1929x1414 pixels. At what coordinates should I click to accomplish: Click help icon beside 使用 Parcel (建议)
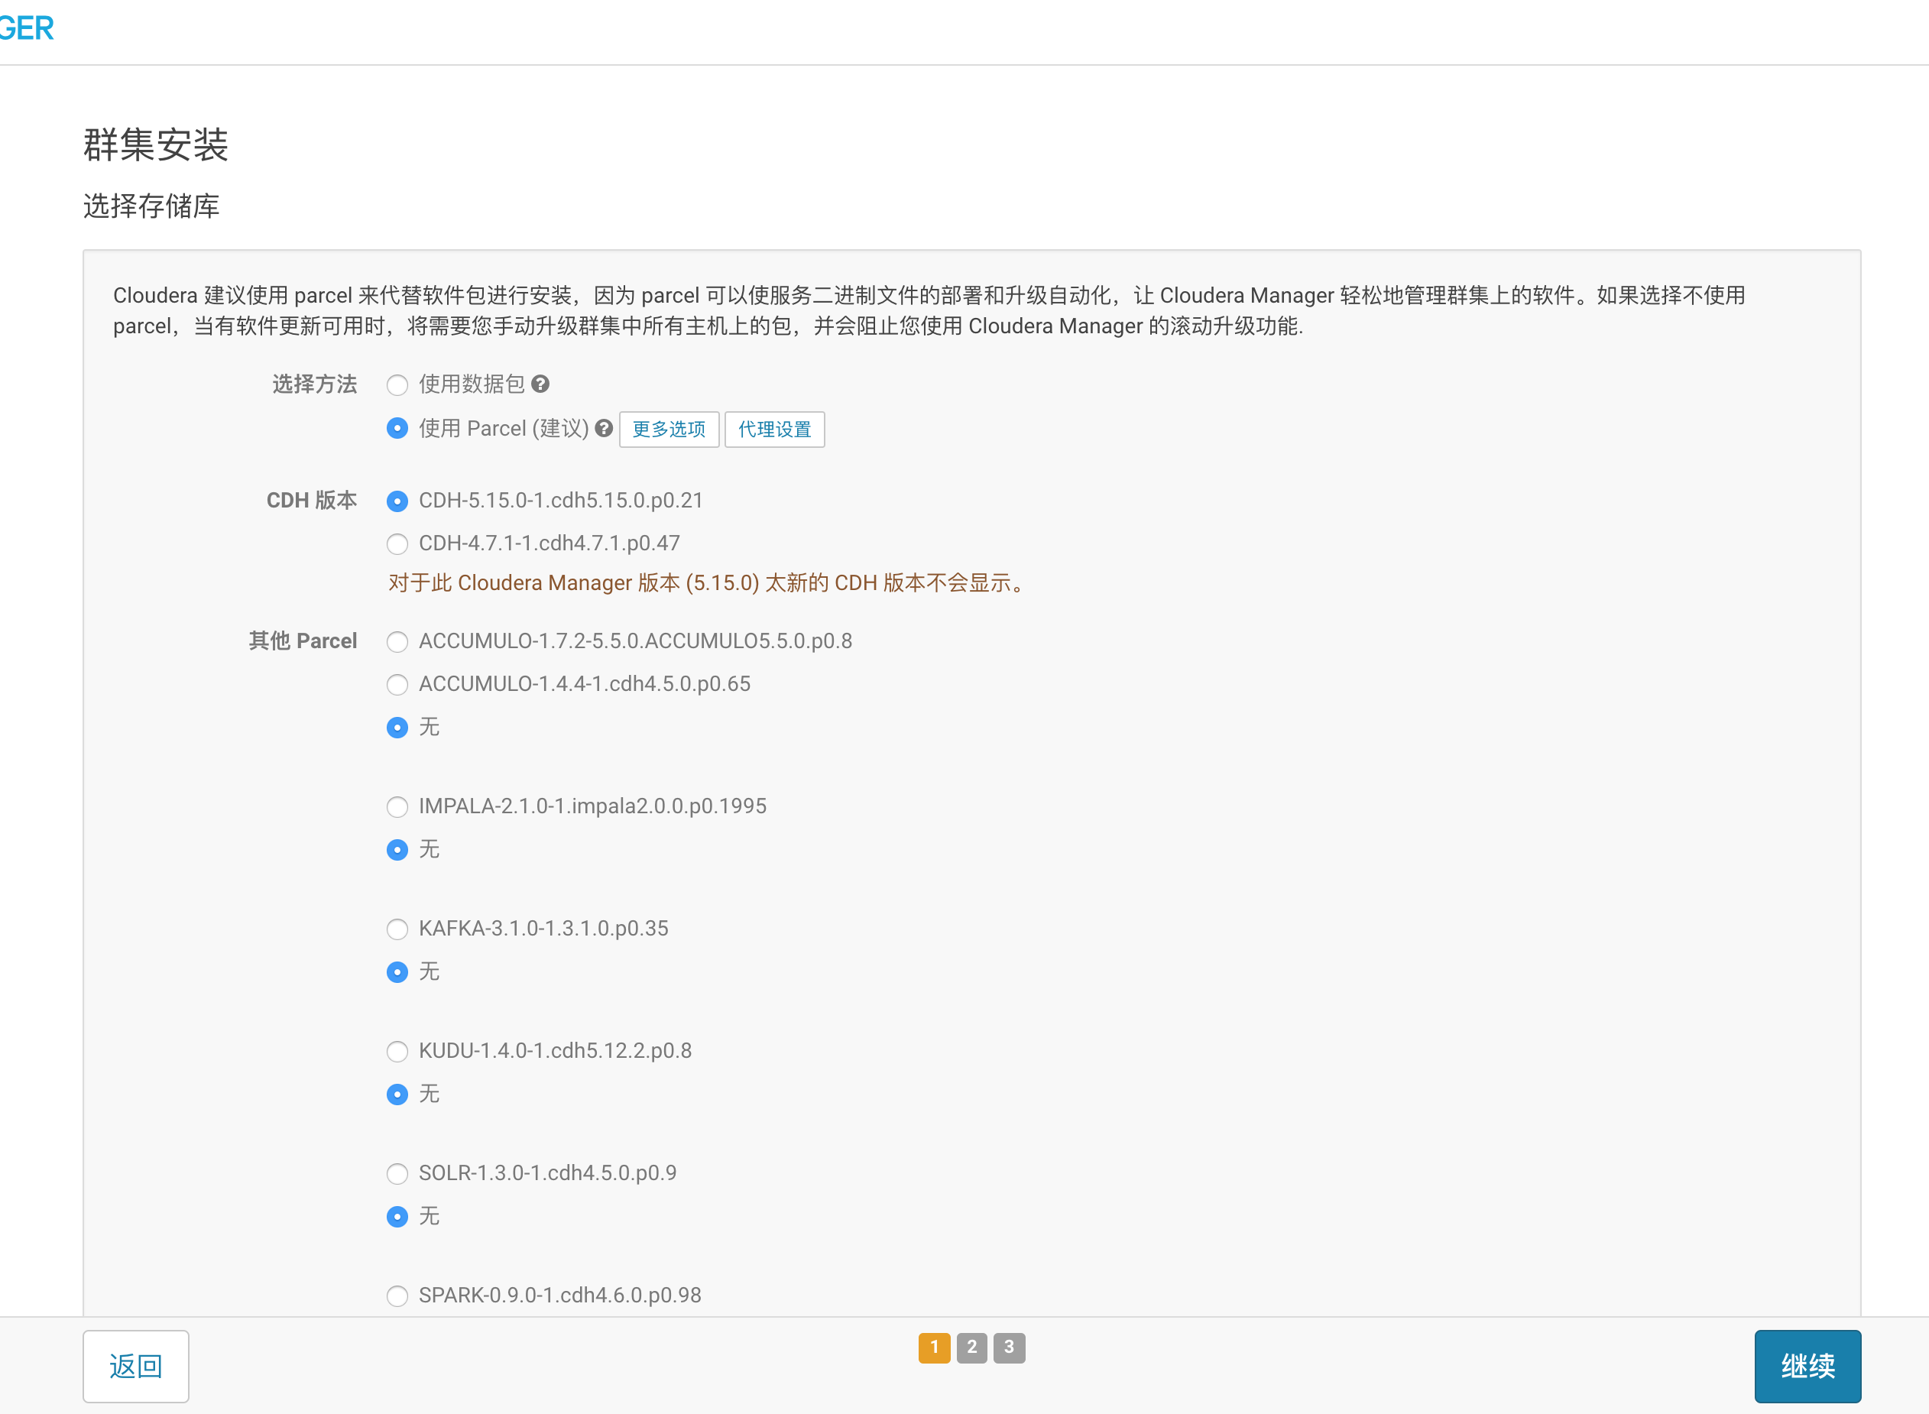605,428
